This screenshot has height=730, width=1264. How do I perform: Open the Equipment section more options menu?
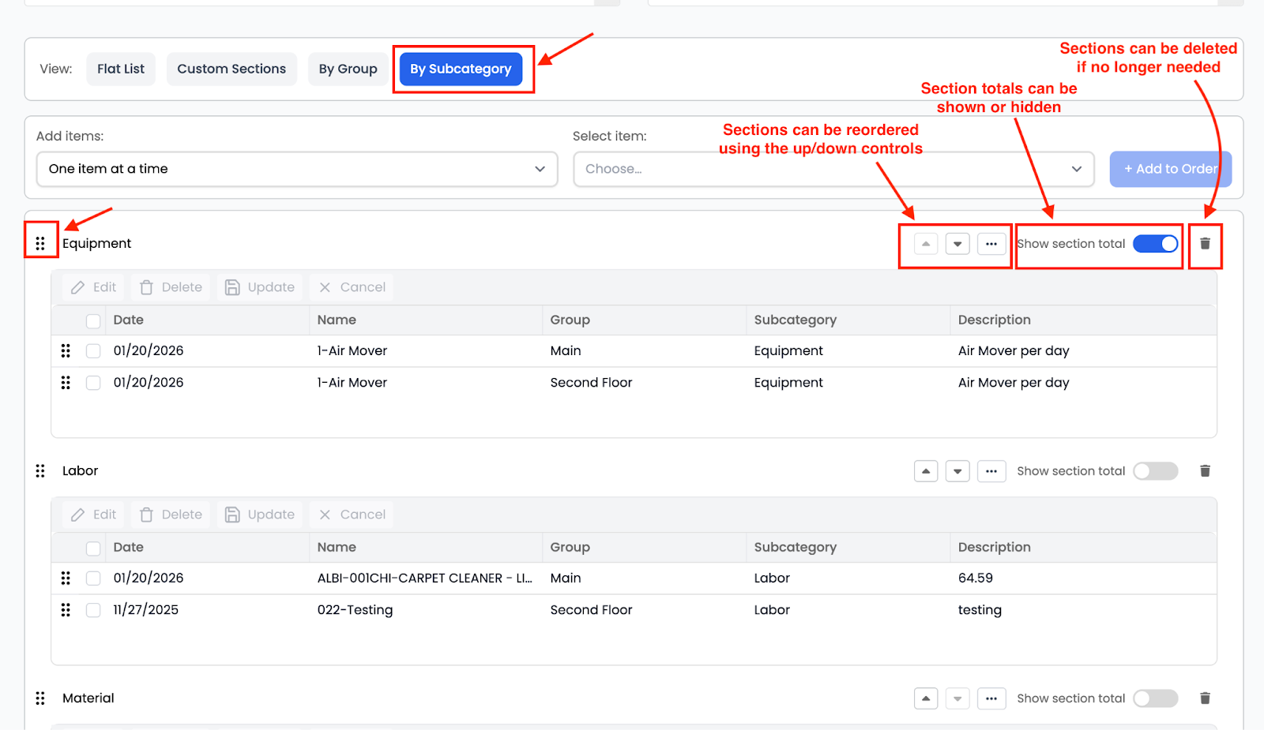click(x=991, y=244)
